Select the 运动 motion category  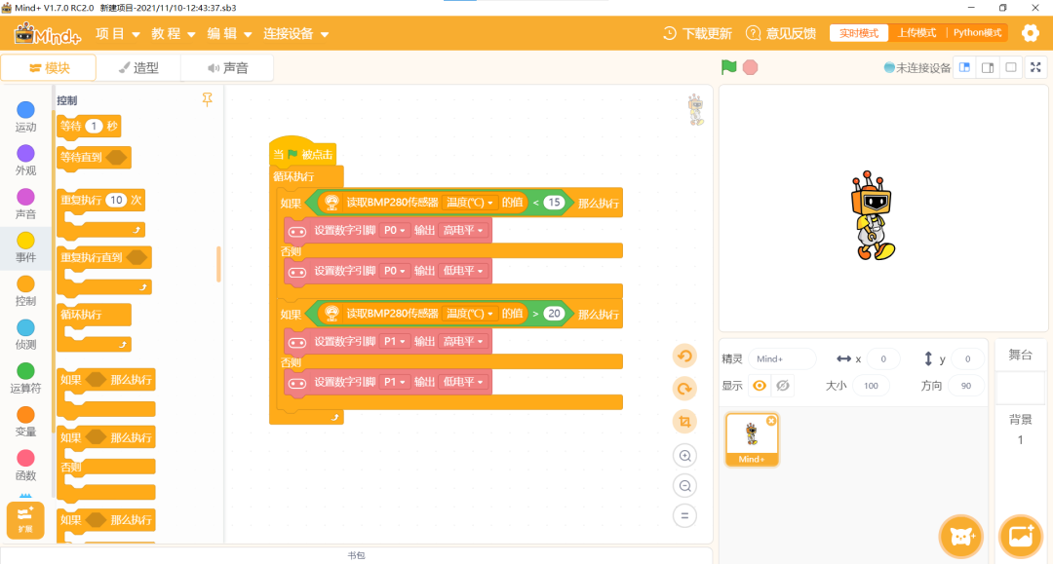(x=25, y=117)
